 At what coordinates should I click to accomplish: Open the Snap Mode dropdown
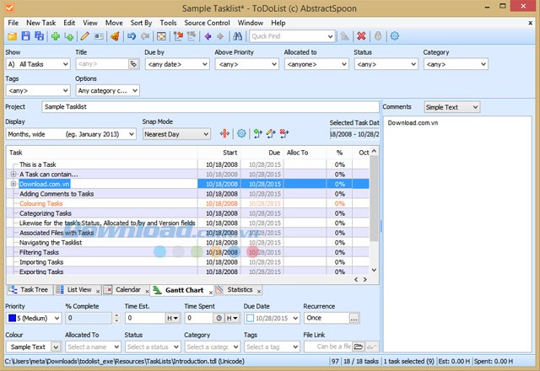tap(175, 133)
